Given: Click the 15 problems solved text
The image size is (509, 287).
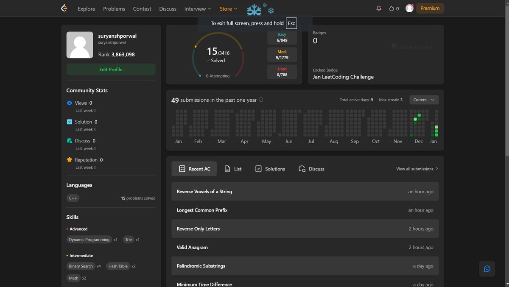Looking at the screenshot, I should click(x=138, y=198).
